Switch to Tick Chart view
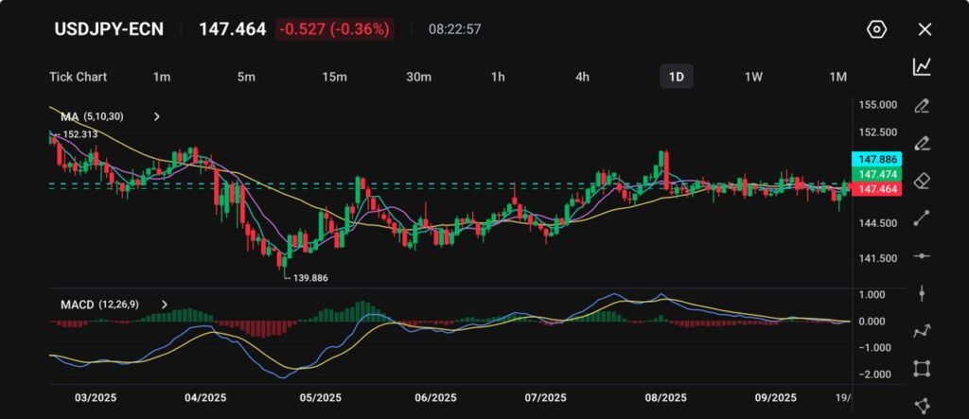This screenshot has width=969, height=419. click(78, 77)
